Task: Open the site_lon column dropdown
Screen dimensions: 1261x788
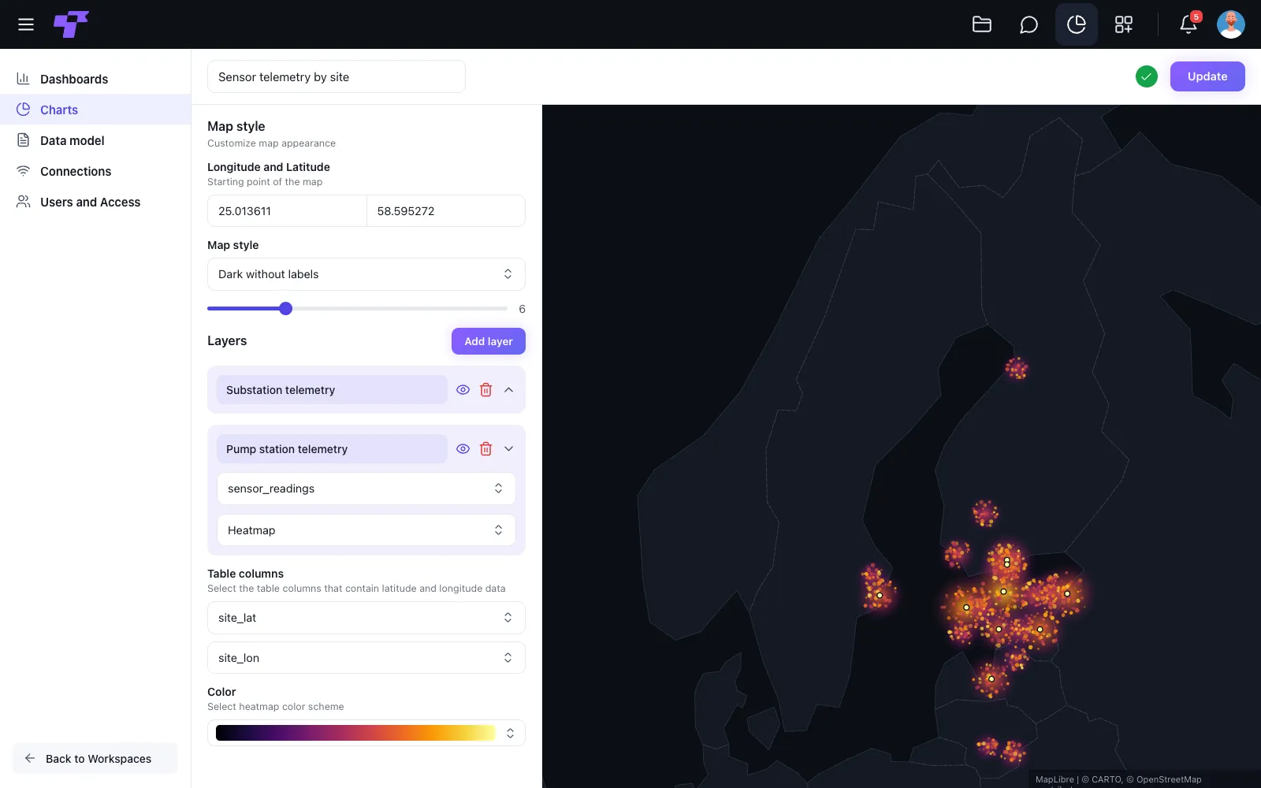Action: point(366,658)
